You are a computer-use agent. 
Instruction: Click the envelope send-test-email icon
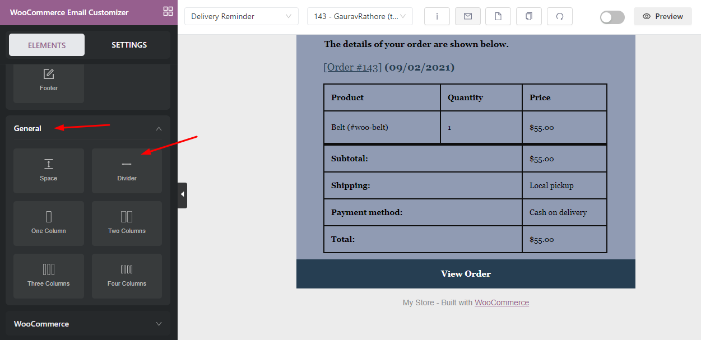[467, 16]
